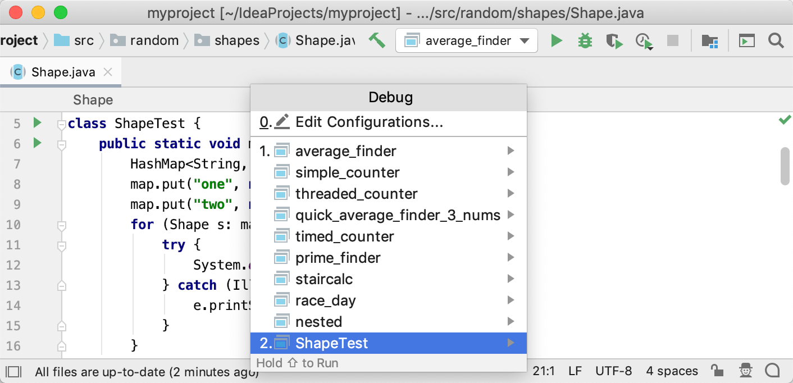Image resolution: width=793 pixels, height=383 pixels.
Task: Click the editor vertical scrollbar thumb
Action: 785,166
